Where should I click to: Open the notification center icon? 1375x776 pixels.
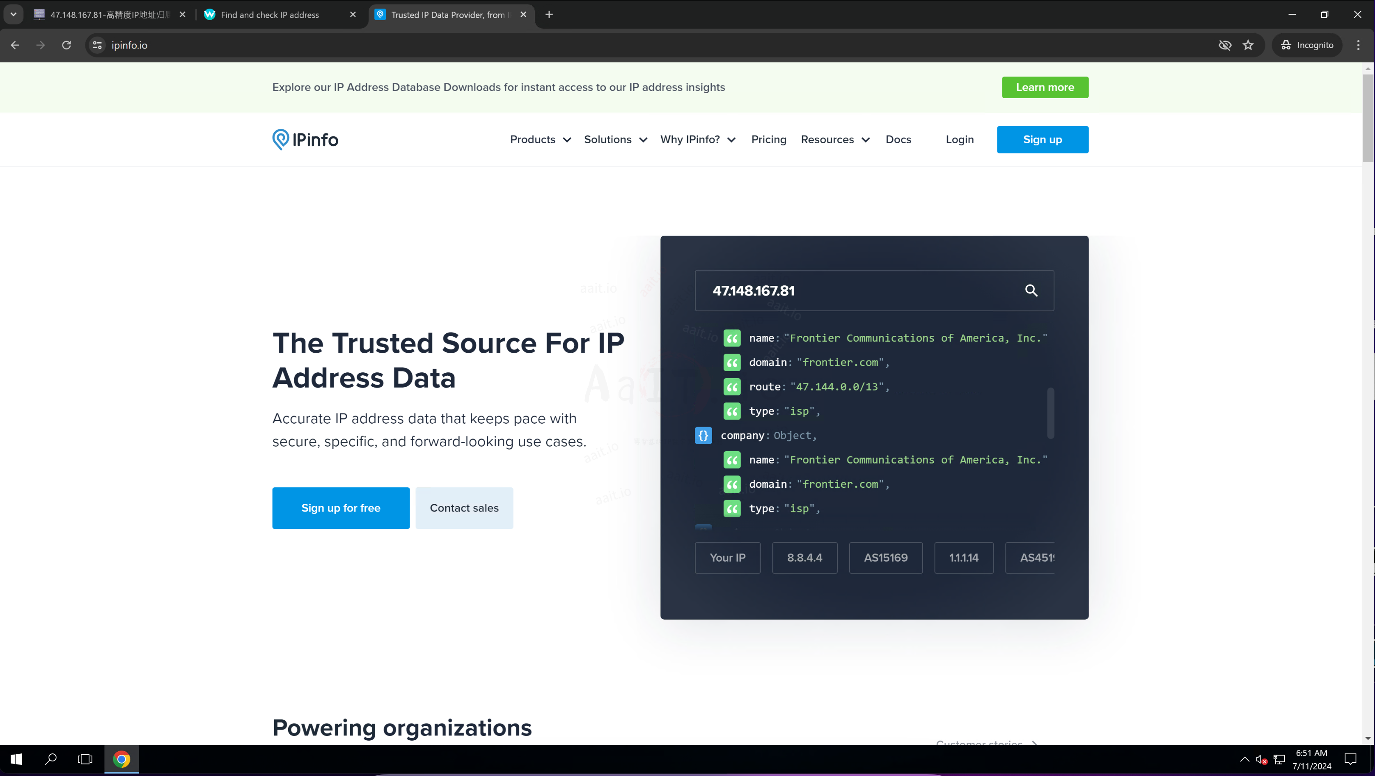[1350, 759]
